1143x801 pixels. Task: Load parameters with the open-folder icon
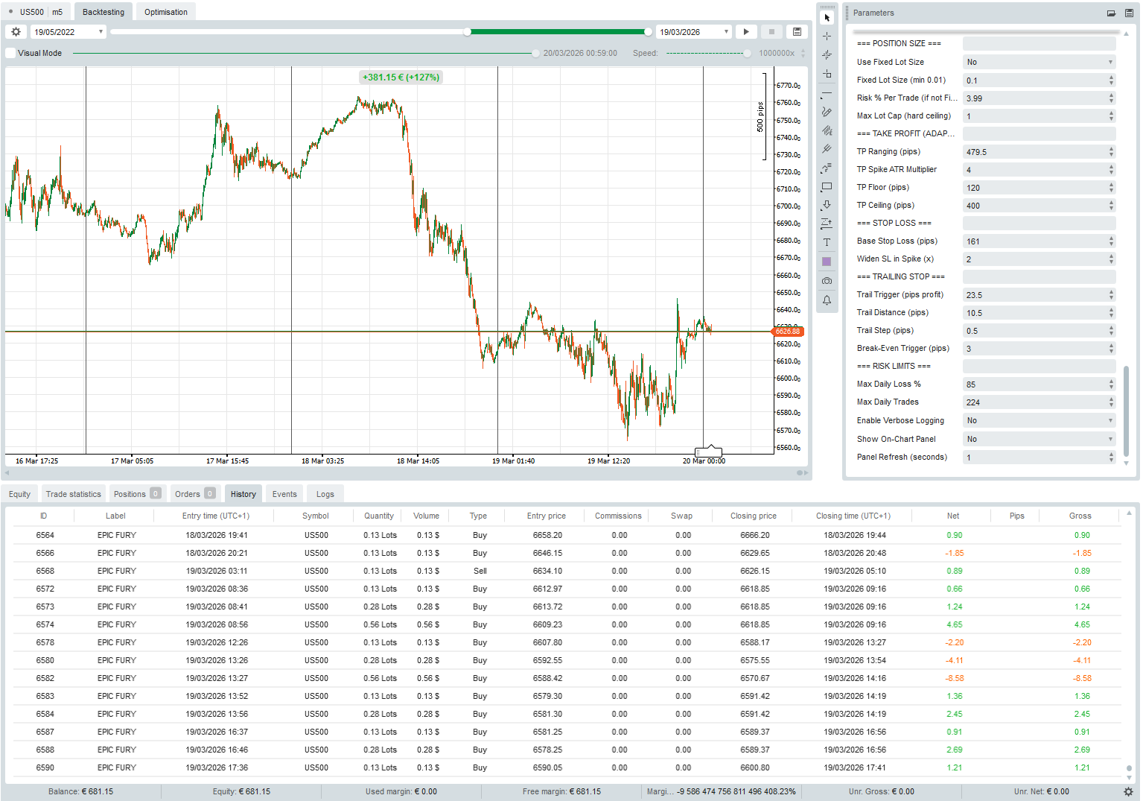1111,13
